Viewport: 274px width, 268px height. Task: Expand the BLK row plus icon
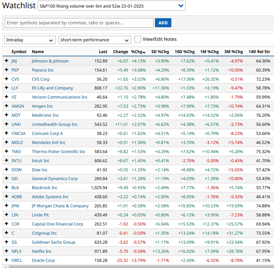(x=6, y=187)
